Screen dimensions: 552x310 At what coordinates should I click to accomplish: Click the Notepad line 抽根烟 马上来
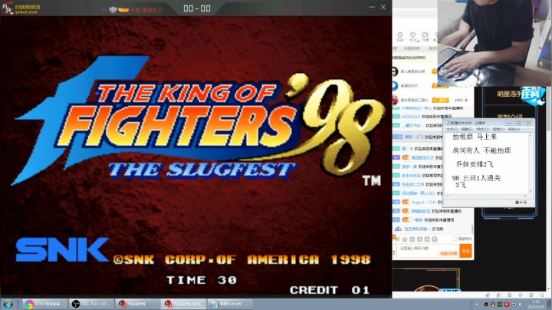(x=475, y=137)
